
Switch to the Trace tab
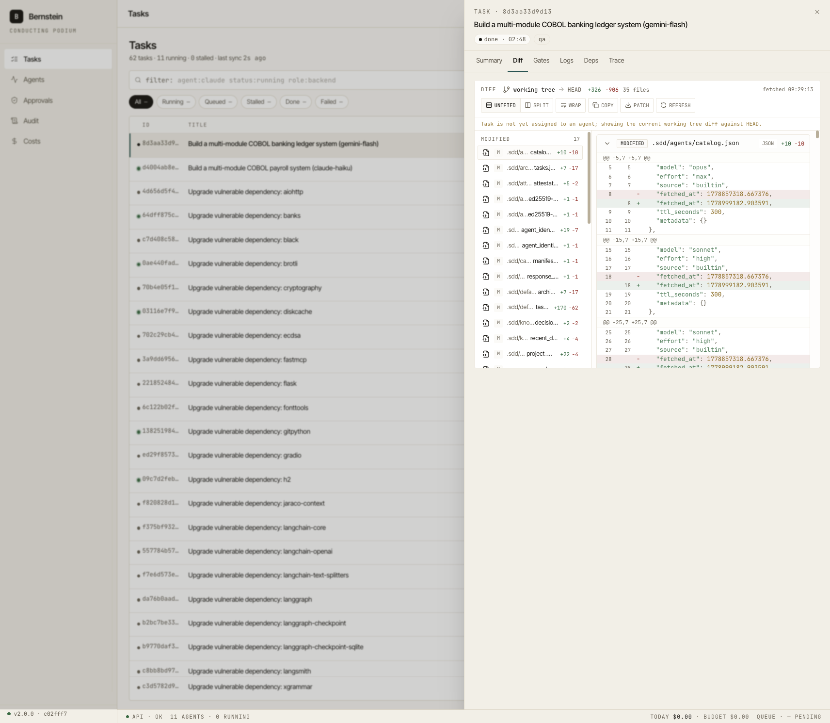click(x=616, y=61)
